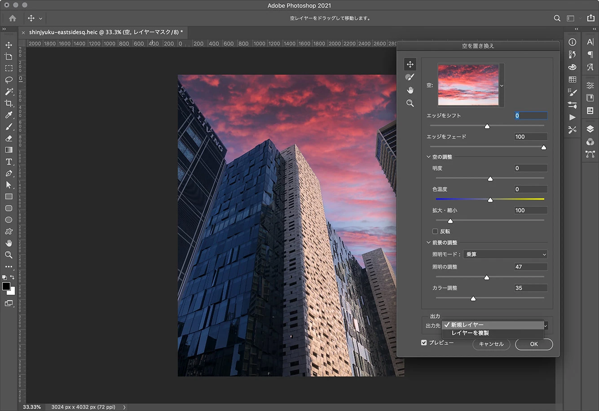The image size is (599, 411).
Task: Open the sky preset picker arrow
Action: click(502, 86)
